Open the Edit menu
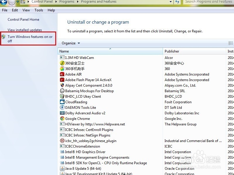 15,10
